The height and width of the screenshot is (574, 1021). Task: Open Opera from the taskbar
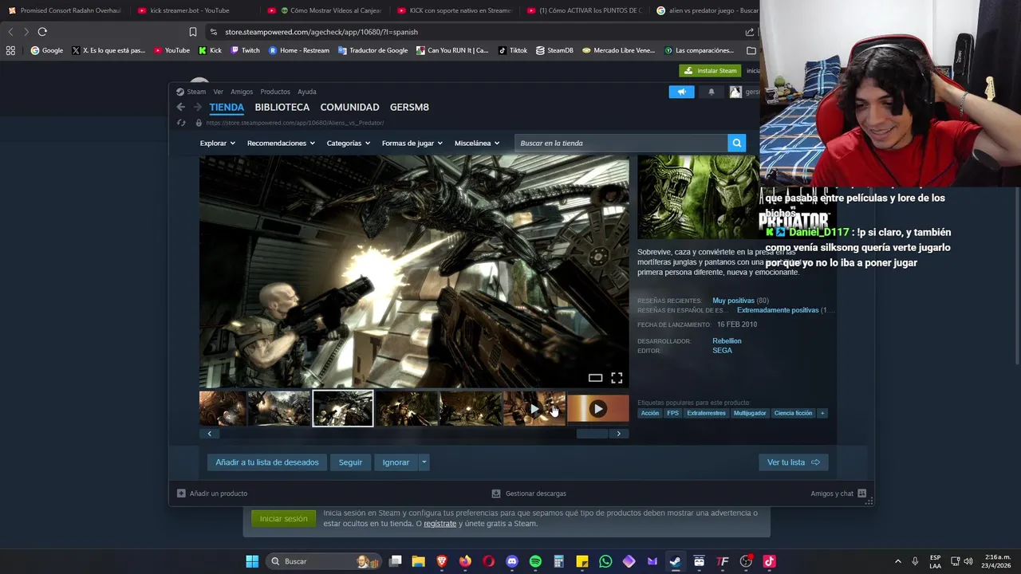pyautogui.click(x=488, y=561)
